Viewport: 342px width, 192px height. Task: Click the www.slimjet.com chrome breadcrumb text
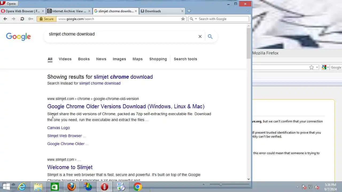(x=93, y=99)
